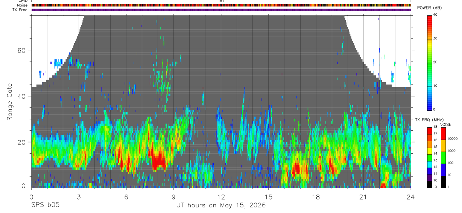Click the 60 range gate label
Image resolution: width=462 pixels, height=213 pixels.
click(x=21, y=50)
